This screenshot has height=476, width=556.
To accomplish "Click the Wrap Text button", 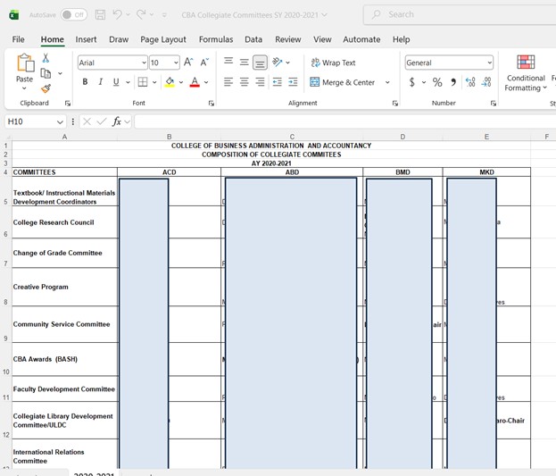I will pyautogui.click(x=333, y=63).
